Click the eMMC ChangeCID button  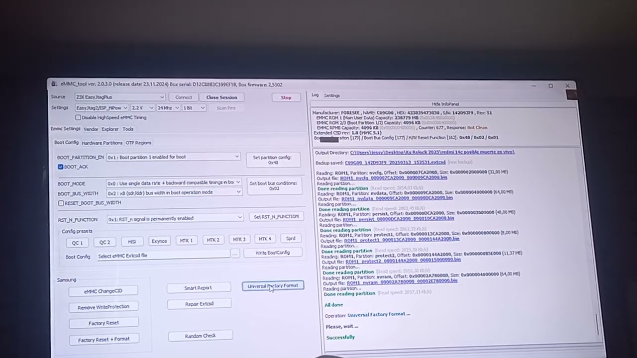click(x=103, y=291)
